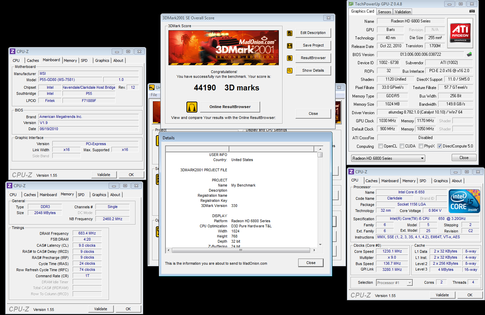Click Details scrollbar right arrow
Viewport: 485px width, 315px height.
click(314, 250)
